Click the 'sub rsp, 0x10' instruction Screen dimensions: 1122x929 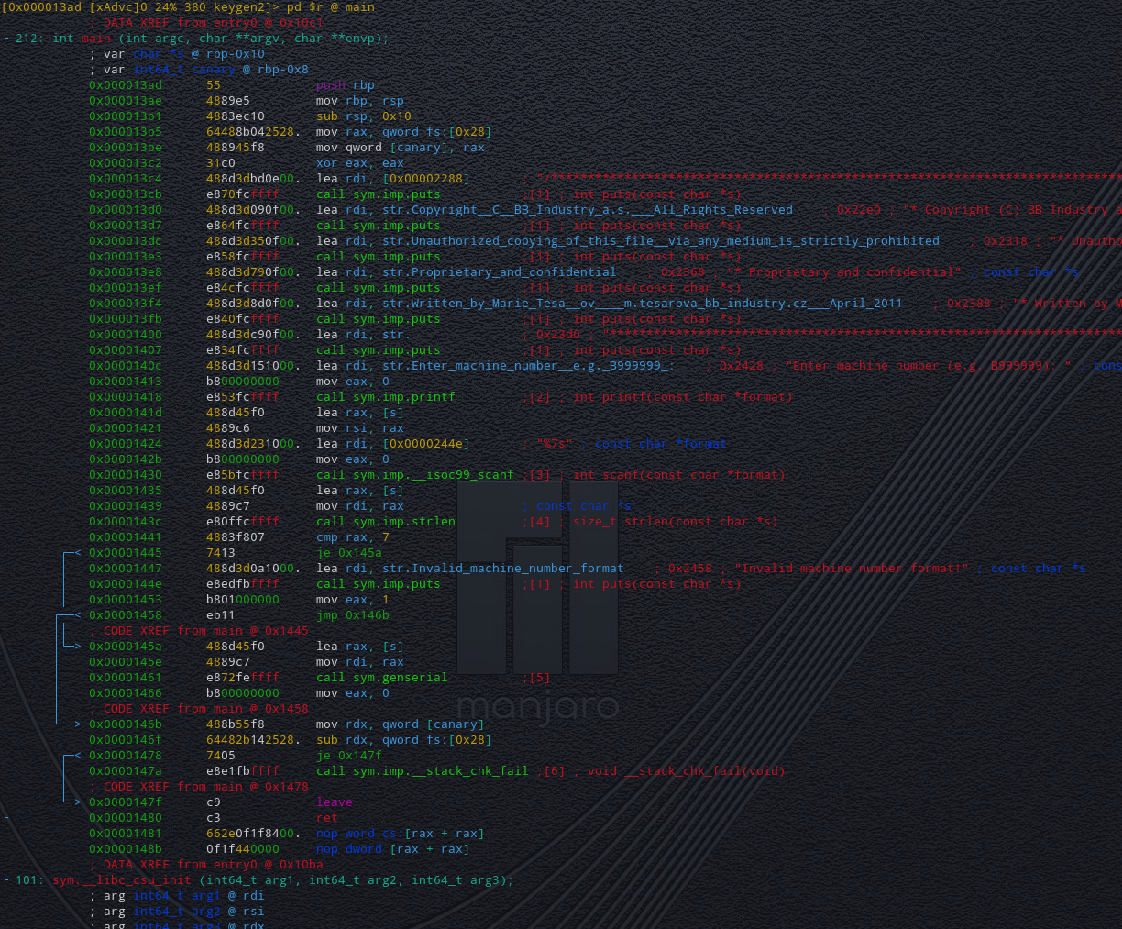[x=364, y=116]
